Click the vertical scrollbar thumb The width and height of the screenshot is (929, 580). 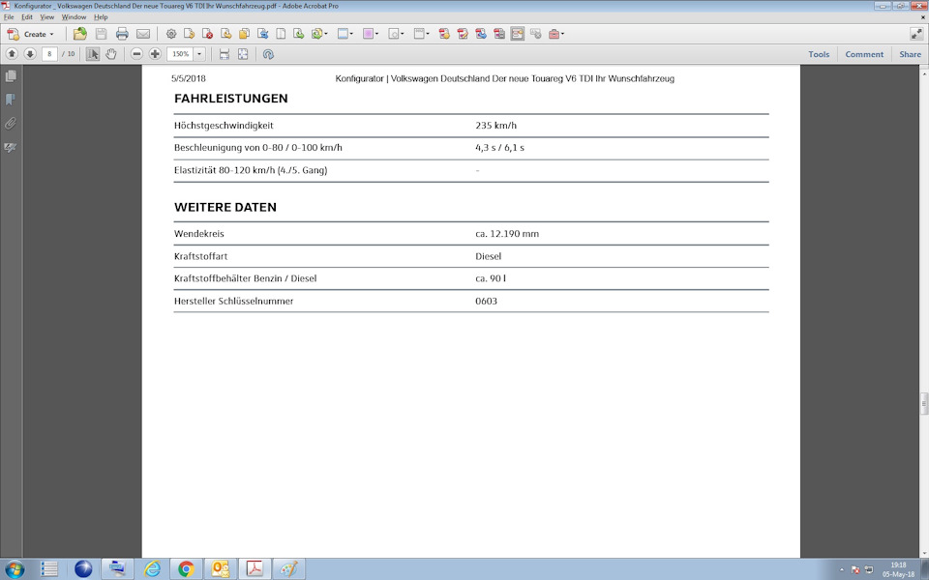(x=923, y=404)
